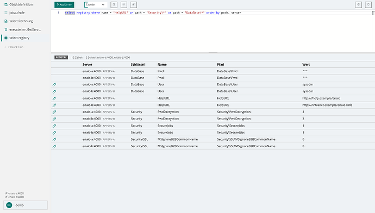The height and width of the screenshot is (213, 375).
Task: Add a Neuer Tab
Action: (14, 47)
